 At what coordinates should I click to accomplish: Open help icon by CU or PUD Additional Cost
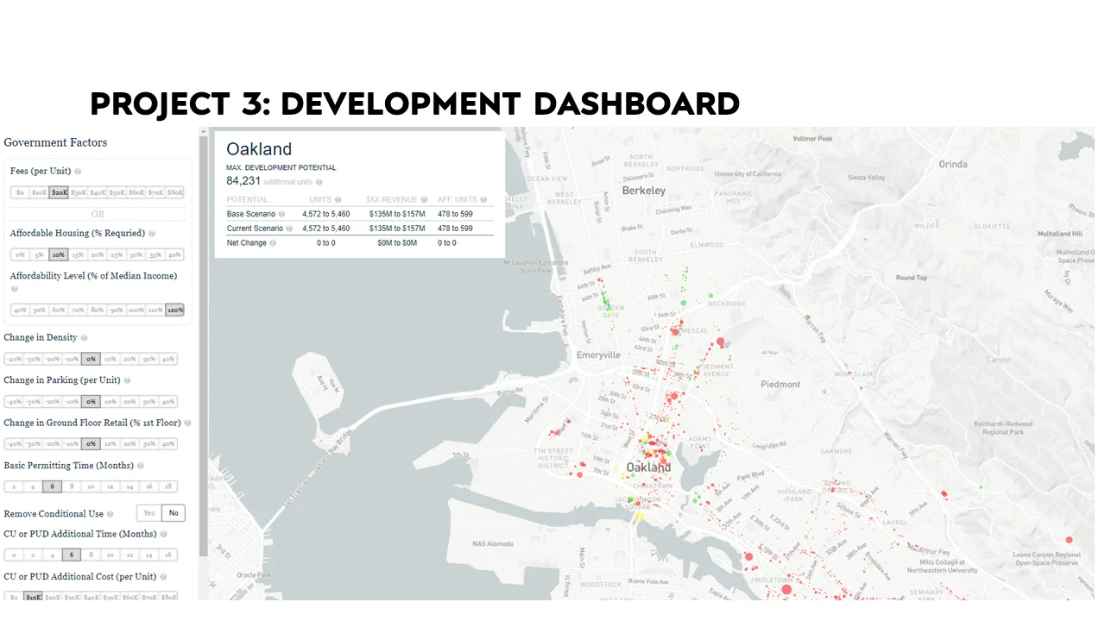[163, 577]
